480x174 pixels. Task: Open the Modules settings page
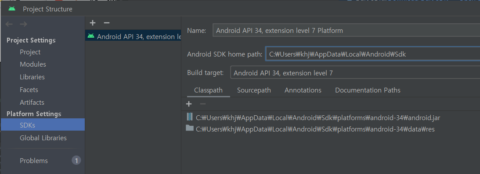point(33,64)
